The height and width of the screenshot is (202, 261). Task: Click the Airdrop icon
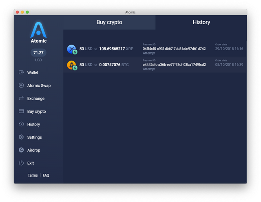pos(21,150)
